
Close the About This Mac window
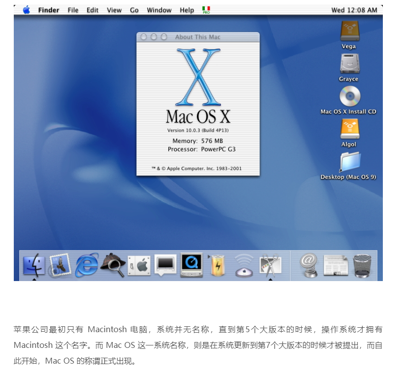[x=144, y=37]
